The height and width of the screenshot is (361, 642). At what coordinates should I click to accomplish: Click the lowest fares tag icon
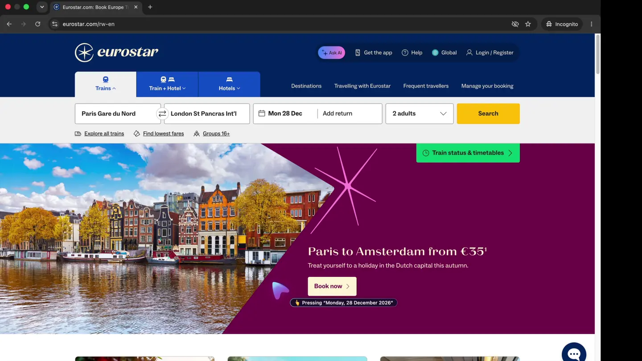pyautogui.click(x=137, y=134)
